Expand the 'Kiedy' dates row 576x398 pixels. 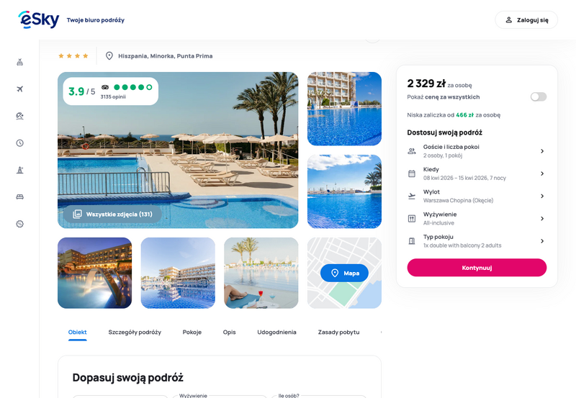[x=477, y=173]
